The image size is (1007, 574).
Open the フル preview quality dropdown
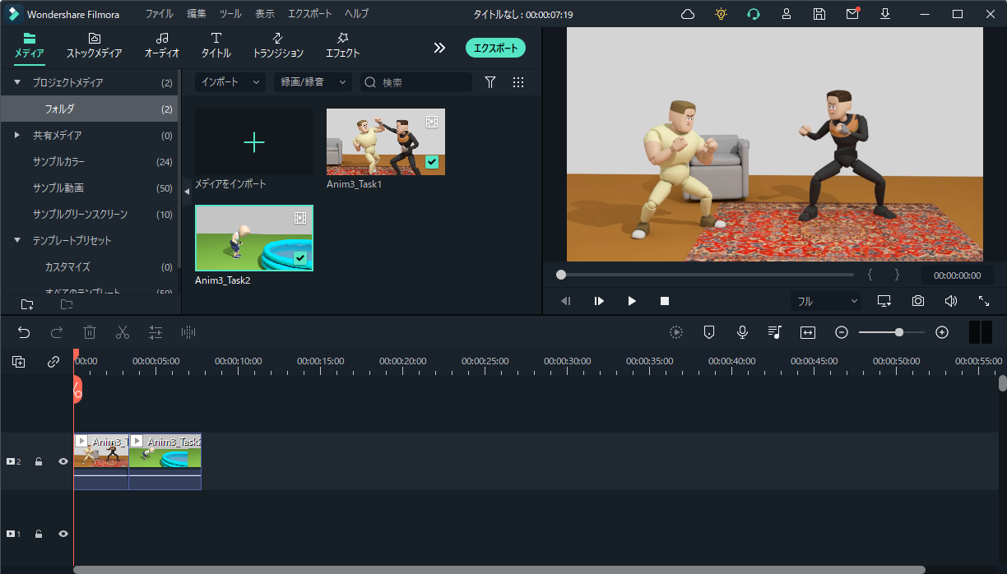[826, 302]
